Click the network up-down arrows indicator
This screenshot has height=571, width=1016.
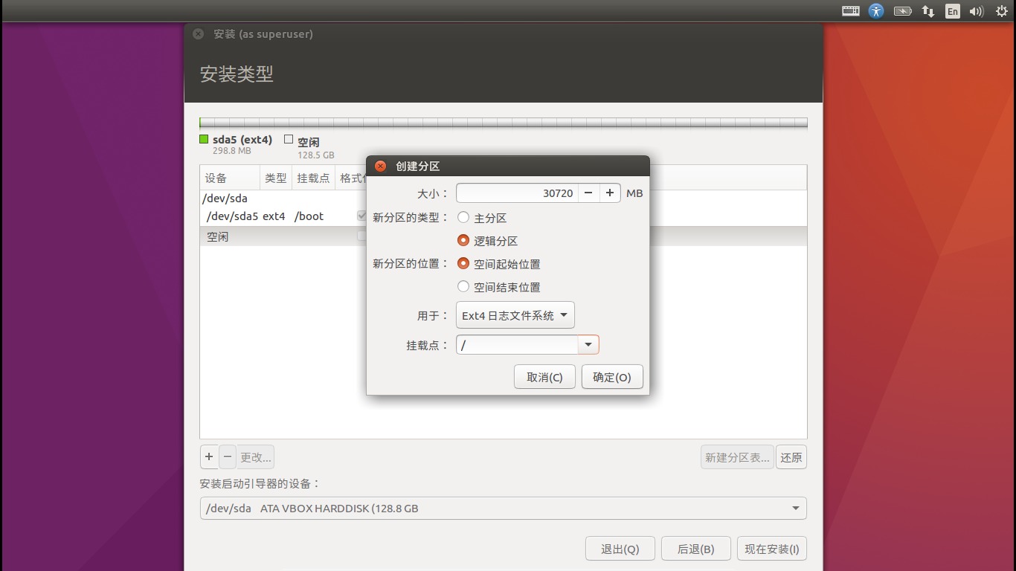tap(927, 11)
